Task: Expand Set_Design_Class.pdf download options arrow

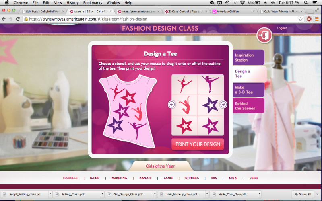Action: pyautogui.click(x=155, y=194)
